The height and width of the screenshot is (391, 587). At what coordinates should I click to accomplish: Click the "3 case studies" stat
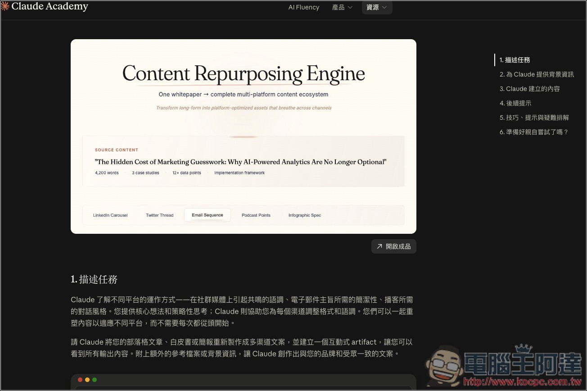click(145, 173)
